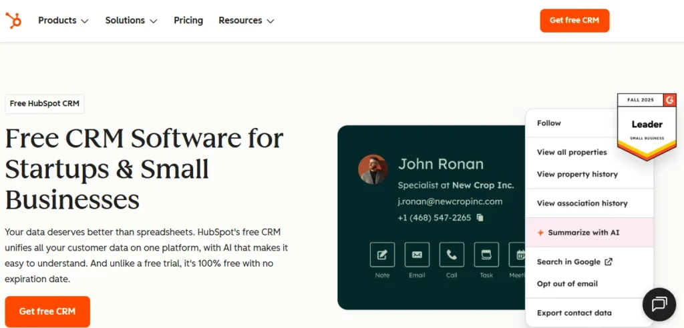Image resolution: width=684 pixels, height=328 pixels.
Task: Click the Meeting calendar icon
Action: [518, 255]
